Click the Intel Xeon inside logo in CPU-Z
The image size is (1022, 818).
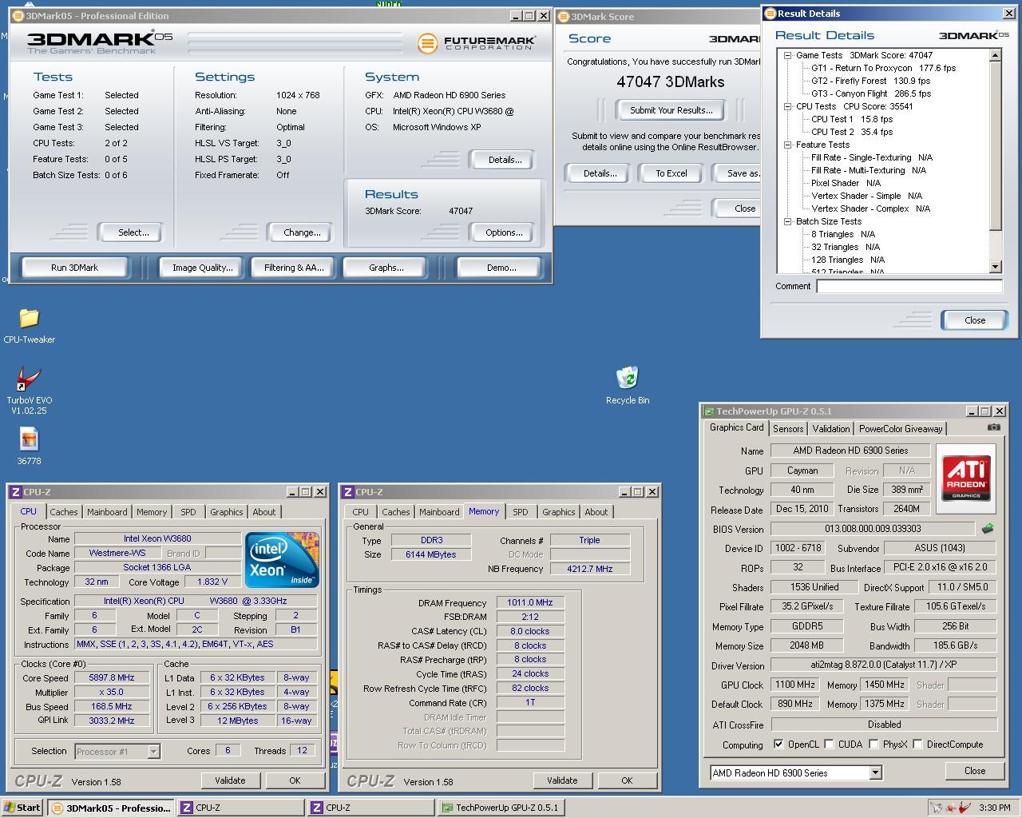coord(283,559)
